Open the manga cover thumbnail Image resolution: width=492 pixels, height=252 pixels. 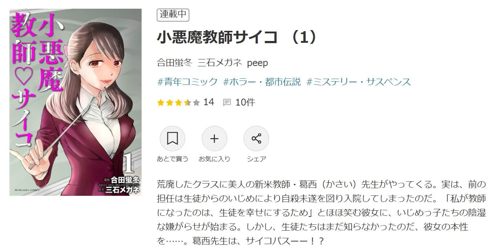tap(76, 102)
